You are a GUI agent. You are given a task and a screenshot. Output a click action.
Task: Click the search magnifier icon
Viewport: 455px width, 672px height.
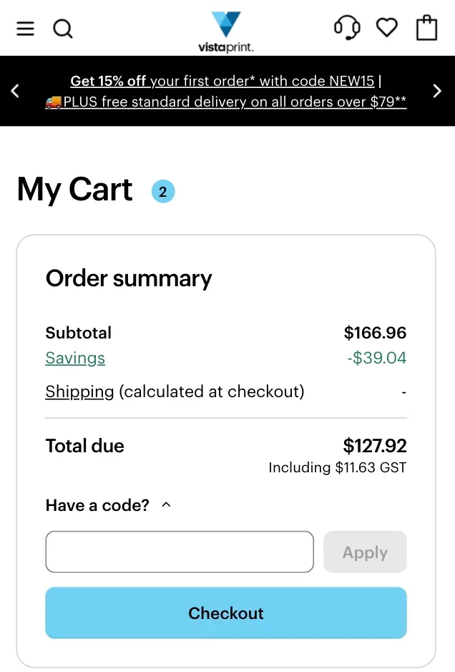tap(63, 29)
